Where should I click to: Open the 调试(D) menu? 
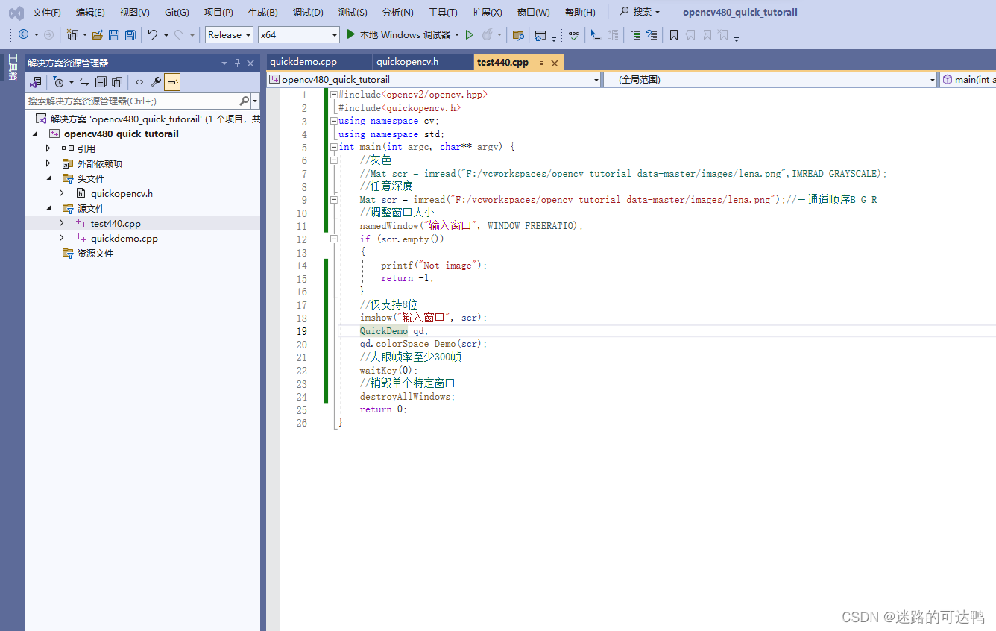click(307, 12)
